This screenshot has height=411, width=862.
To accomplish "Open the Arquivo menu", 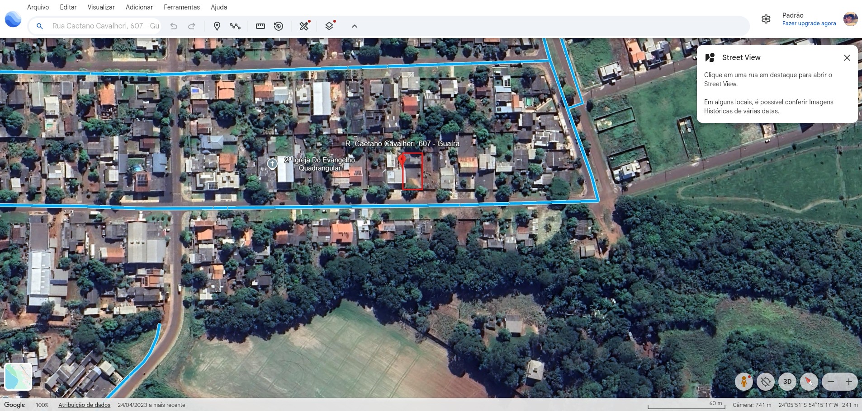I will point(38,7).
